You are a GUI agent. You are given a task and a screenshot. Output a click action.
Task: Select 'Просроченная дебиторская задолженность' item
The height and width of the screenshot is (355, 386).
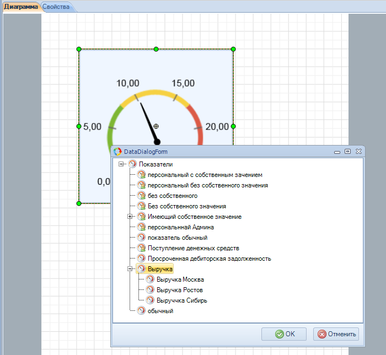pyautogui.click(x=210, y=259)
